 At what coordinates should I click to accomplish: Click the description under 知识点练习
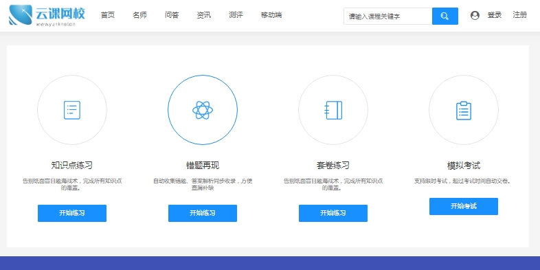72,184
